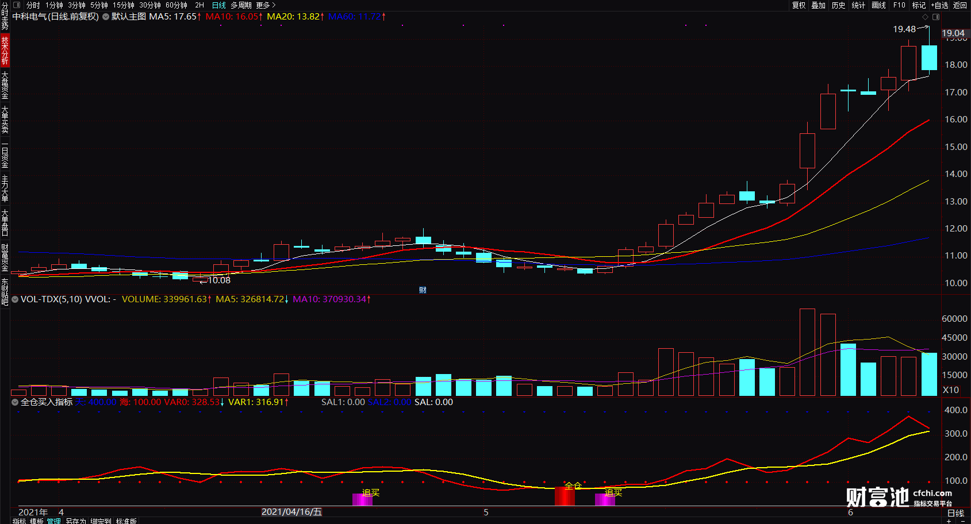Click the 2021/04/16/五 date marker
This screenshot has height=524, width=971.
coord(291,512)
